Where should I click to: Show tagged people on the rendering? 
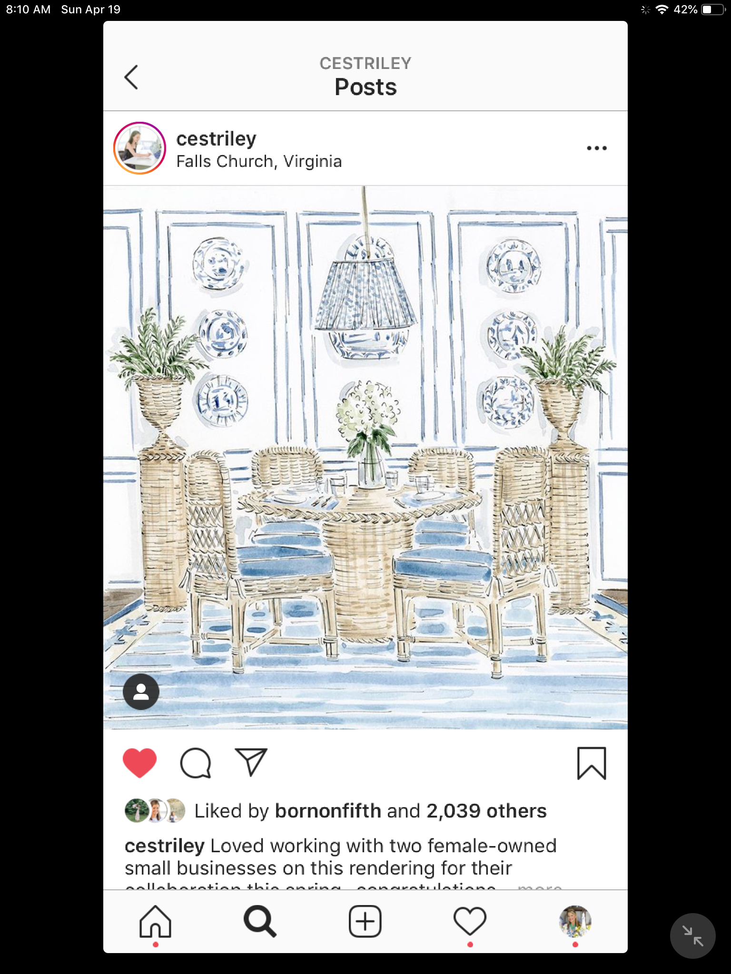coord(141,692)
